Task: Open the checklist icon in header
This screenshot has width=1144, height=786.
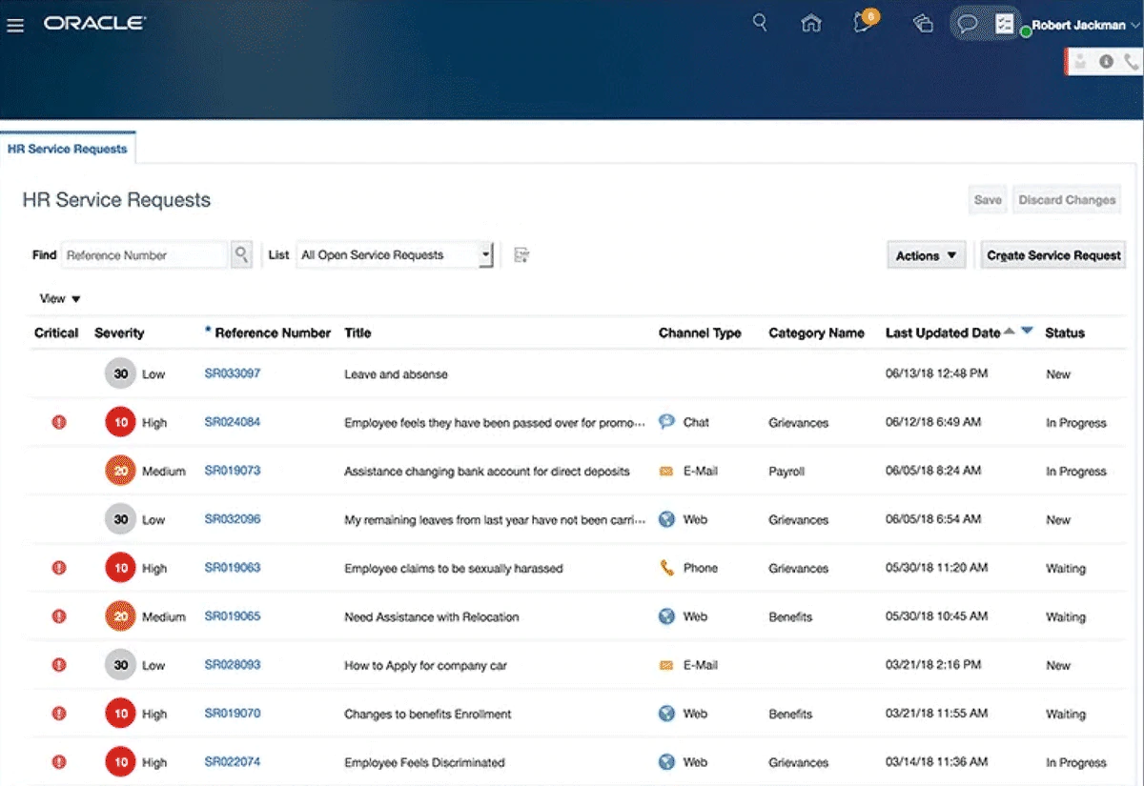Action: point(1004,24)
